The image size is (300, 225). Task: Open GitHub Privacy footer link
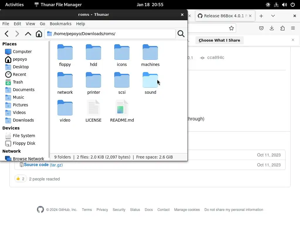102,210
